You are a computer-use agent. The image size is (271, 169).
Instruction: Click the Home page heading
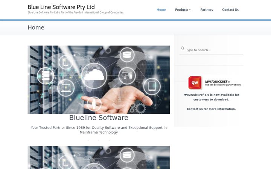pyautogui.click(x=36, y=27)
